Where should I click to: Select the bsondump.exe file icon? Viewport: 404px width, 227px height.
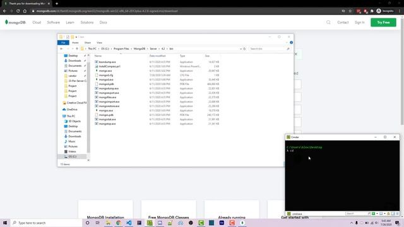coord(97,62)
